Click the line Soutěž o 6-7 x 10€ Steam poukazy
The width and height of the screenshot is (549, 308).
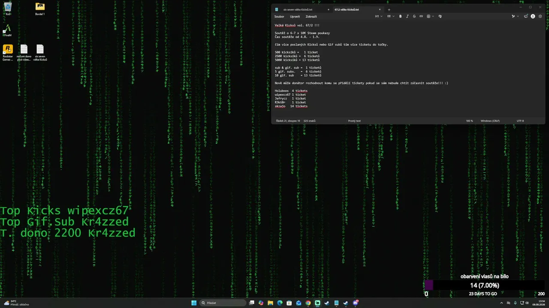302,33
